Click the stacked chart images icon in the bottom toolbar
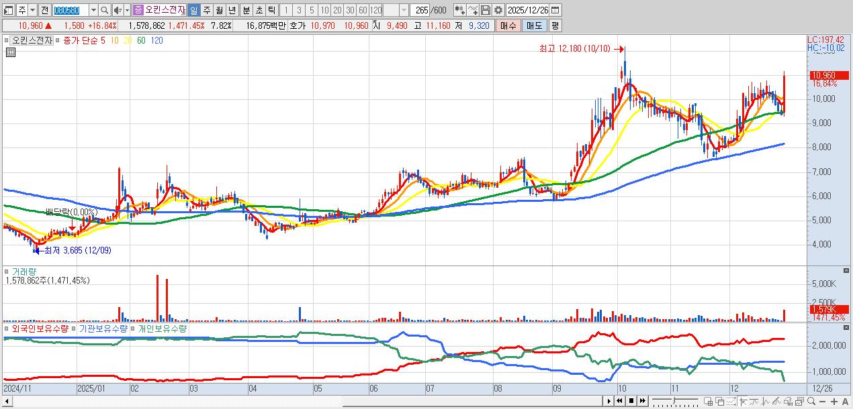This screenshot has height=409, width=853. [x=799, y=401]
